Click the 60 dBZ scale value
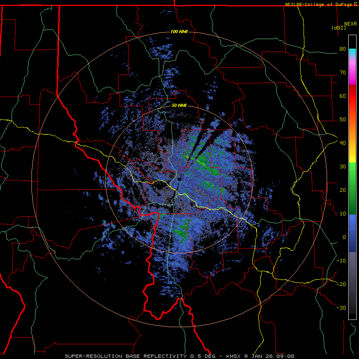359x359 pixels. coord(343,96)
